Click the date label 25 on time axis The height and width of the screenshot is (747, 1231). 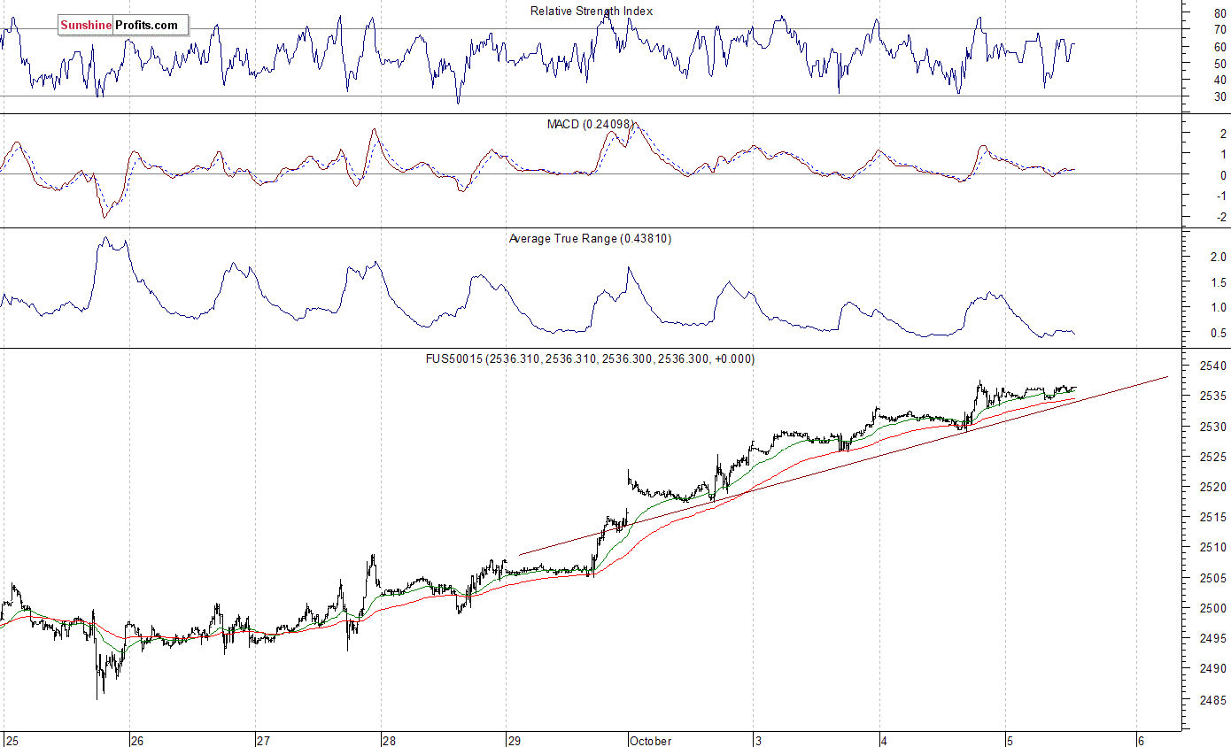point(11,740)
